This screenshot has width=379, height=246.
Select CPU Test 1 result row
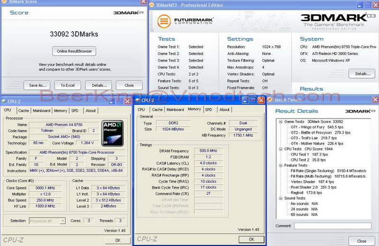pyautogui.click(x=309, y=155)
